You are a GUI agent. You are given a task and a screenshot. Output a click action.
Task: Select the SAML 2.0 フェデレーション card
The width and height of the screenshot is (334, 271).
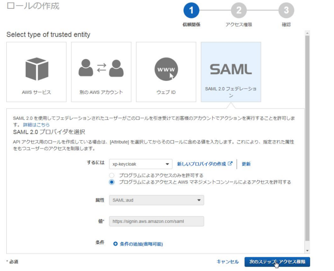click(x=231, y=72)
